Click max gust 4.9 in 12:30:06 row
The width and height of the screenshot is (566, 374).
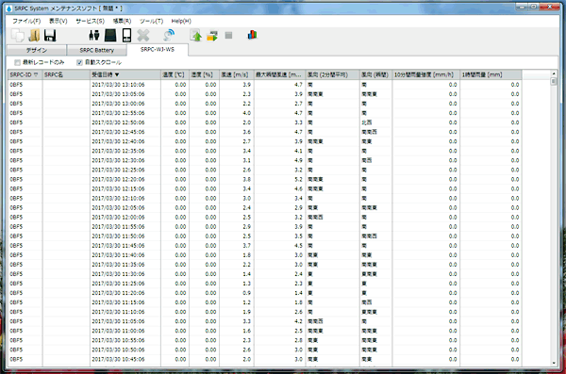pos(298,160)
